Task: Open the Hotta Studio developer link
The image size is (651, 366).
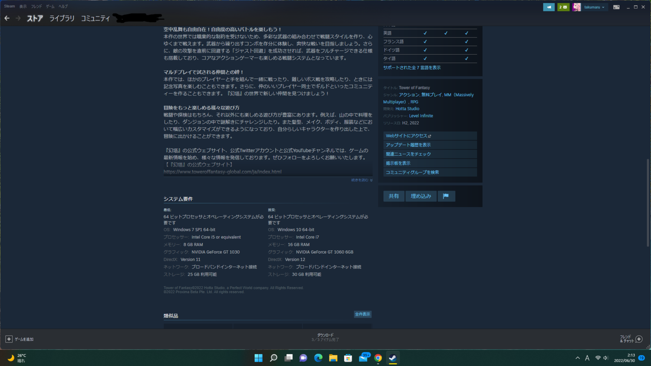Action: 408,109
